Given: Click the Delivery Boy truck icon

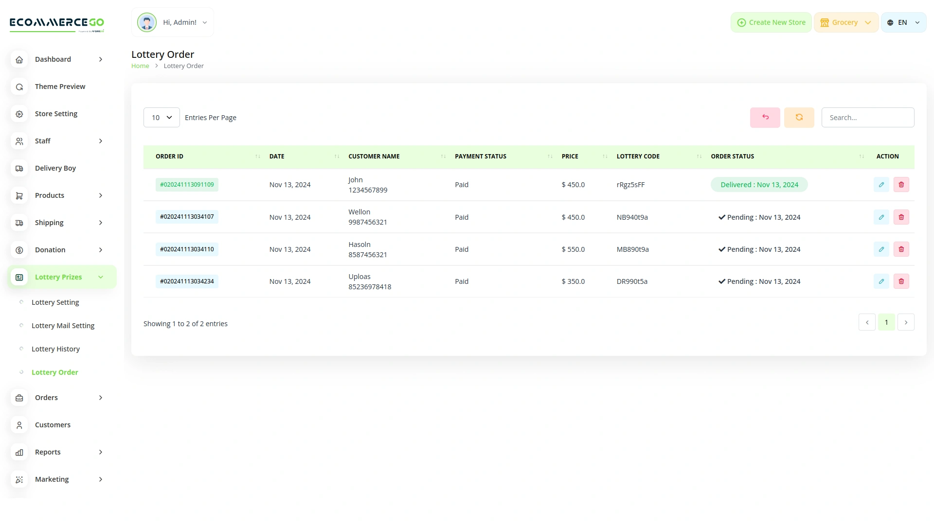Looking at the screenshot, I should coord(19,168).
